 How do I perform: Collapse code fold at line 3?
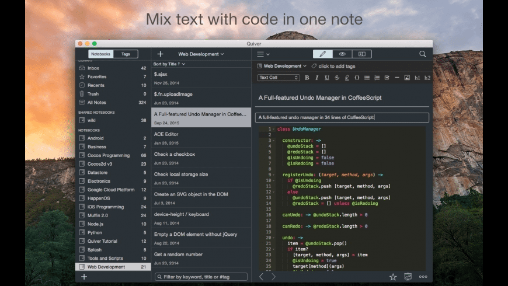(273, 141)
